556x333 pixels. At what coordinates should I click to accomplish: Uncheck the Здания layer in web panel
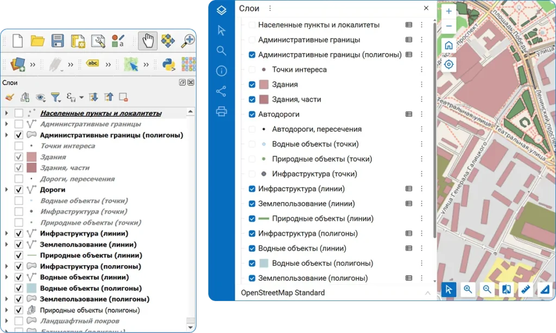(x=252, y=85)
